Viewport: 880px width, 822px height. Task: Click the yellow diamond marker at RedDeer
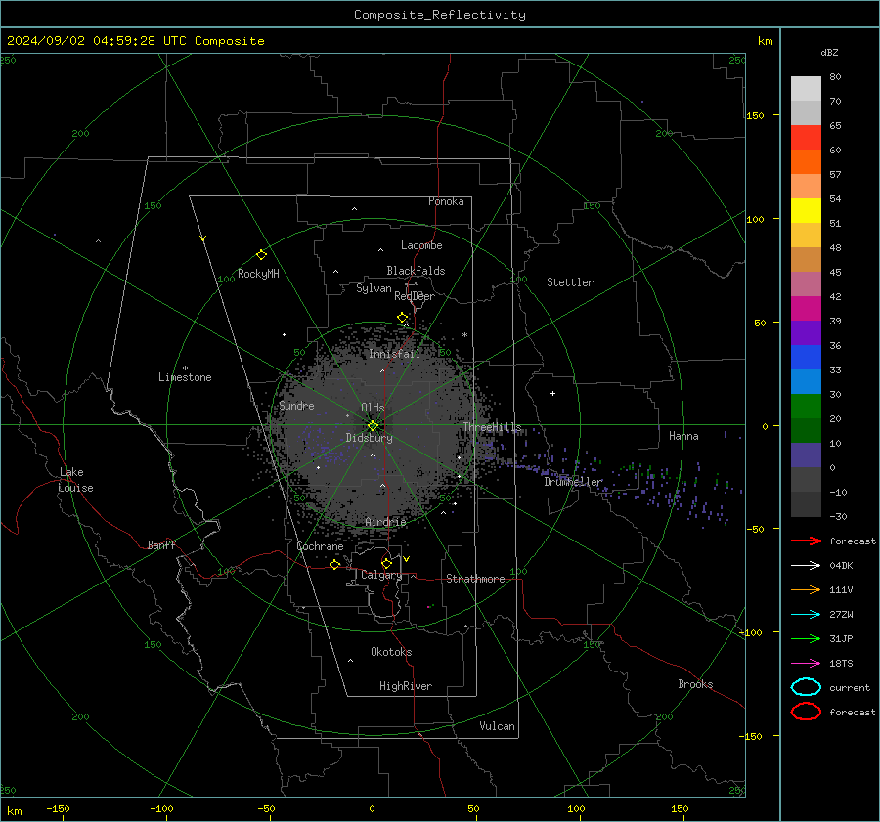point(403,318)
